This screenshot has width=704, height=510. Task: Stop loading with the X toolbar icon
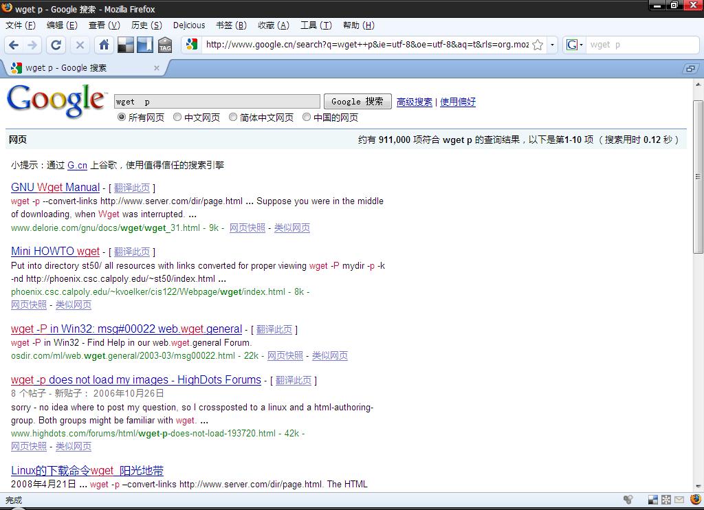click(80, 45)
